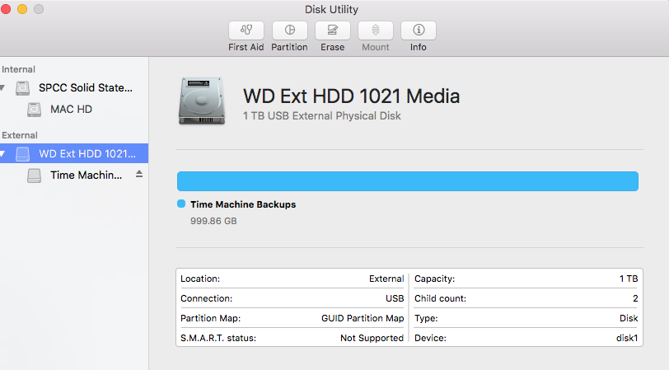Click the green zoom window button
This screenshot has height=370, width=669.
click(x=38, y=9)
